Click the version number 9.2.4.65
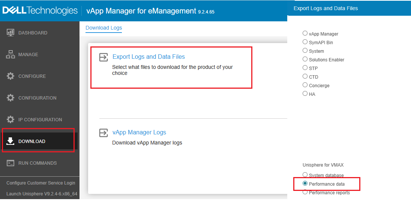The image size is (411, 207). [206, 12]
